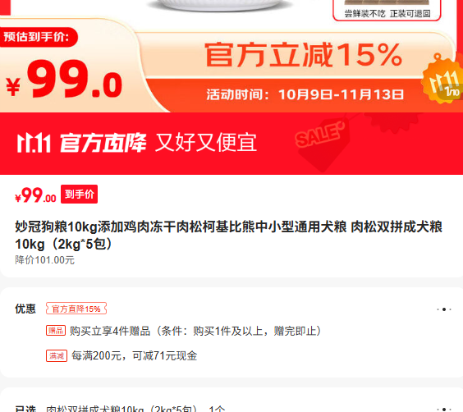This screenshot has height=412, width=463.
Task: Click the 11.11 logo in red banner
Action: pos(34,143)
